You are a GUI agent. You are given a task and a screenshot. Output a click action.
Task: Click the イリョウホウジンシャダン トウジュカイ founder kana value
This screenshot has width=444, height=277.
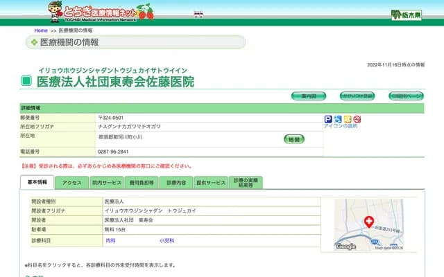[x=151, y=211]
